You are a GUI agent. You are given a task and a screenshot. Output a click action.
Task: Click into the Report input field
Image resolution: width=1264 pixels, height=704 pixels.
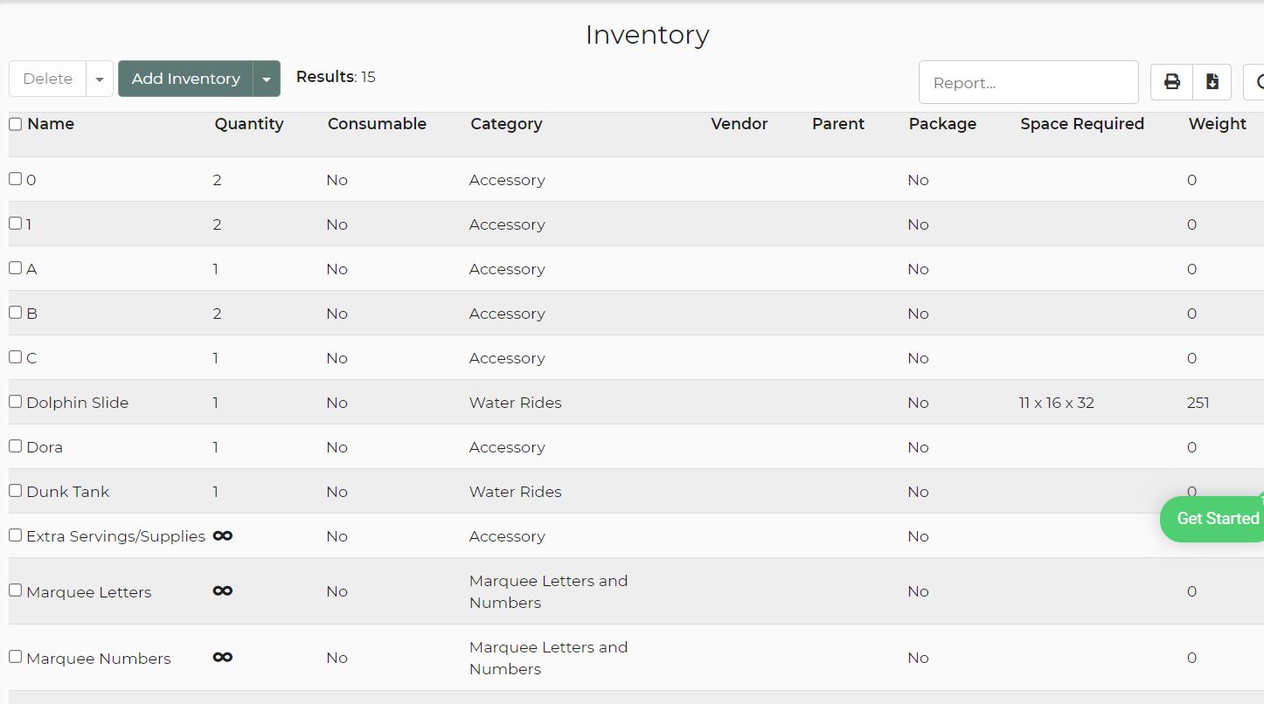(x=1028, y=83)
